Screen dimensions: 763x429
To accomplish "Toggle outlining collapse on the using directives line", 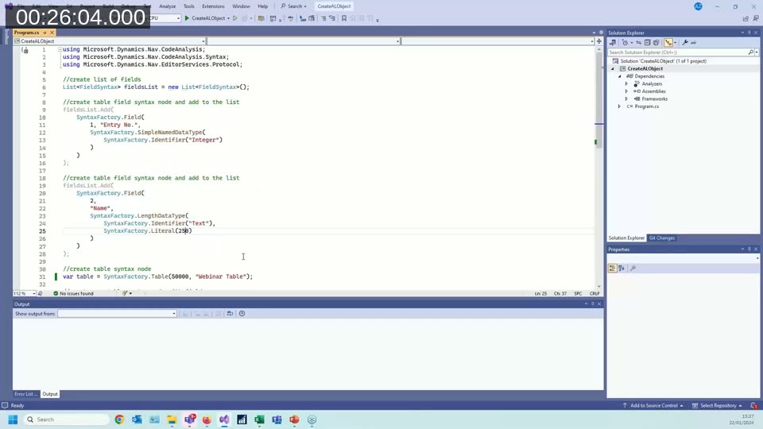I will click(x=60, y=49).
